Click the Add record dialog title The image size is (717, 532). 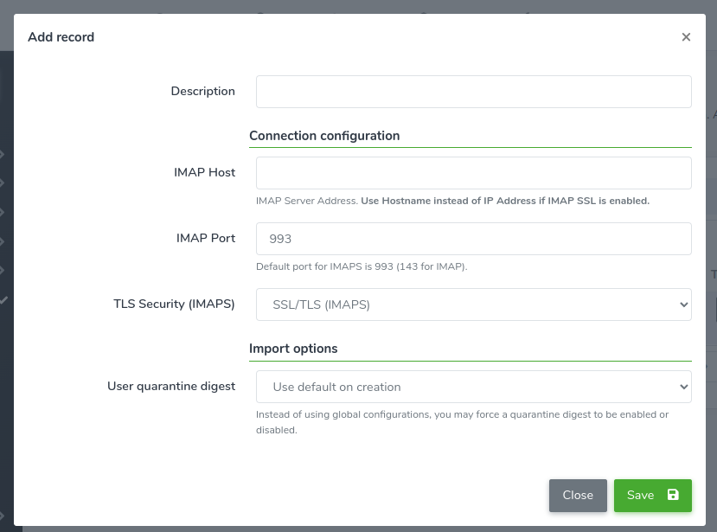tap(61, 37)
